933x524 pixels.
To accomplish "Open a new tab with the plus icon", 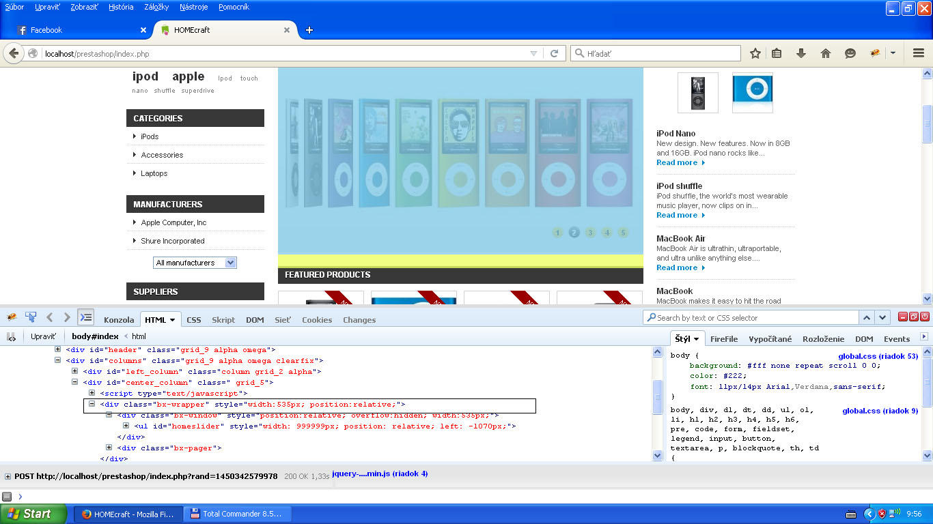I will [309, 30].
